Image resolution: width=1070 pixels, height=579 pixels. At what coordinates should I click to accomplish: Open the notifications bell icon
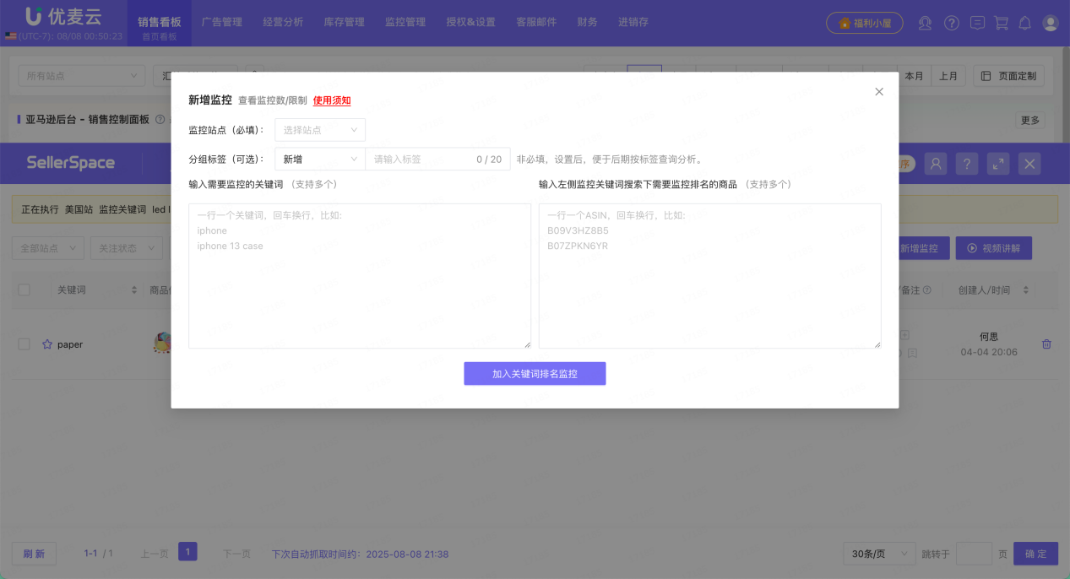[1024, 23]
